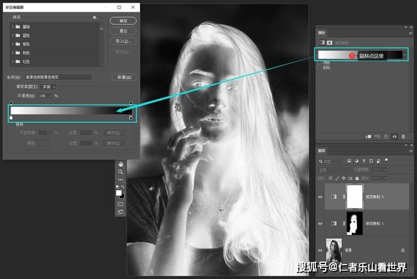Switch to the 图层 panel tab

(321, 150)
